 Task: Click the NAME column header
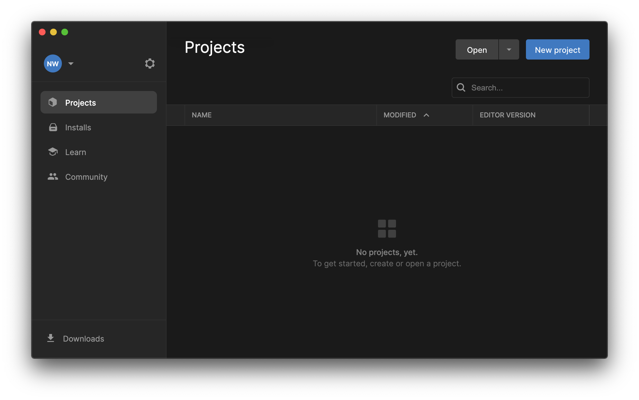(x=202, y=115)
